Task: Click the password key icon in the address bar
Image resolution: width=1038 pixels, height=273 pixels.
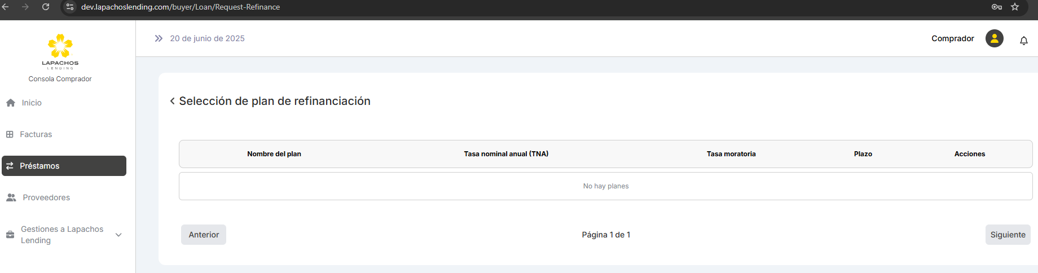Action: pos(997,7)
